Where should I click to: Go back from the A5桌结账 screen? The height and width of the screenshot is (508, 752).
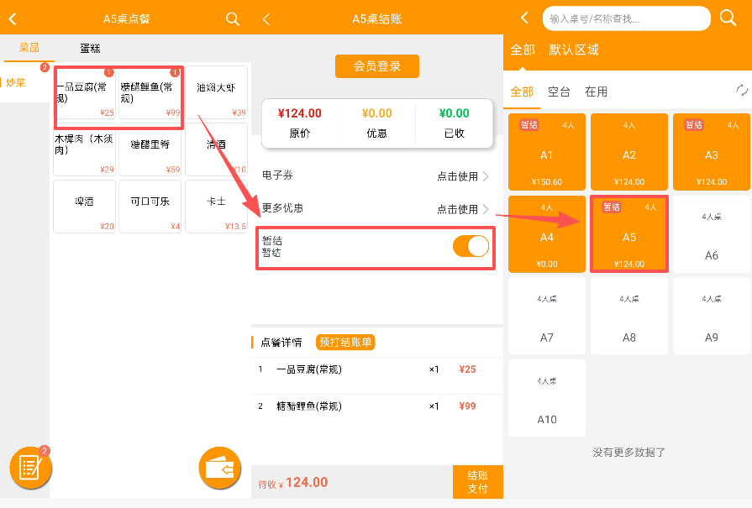pos(266,18)
